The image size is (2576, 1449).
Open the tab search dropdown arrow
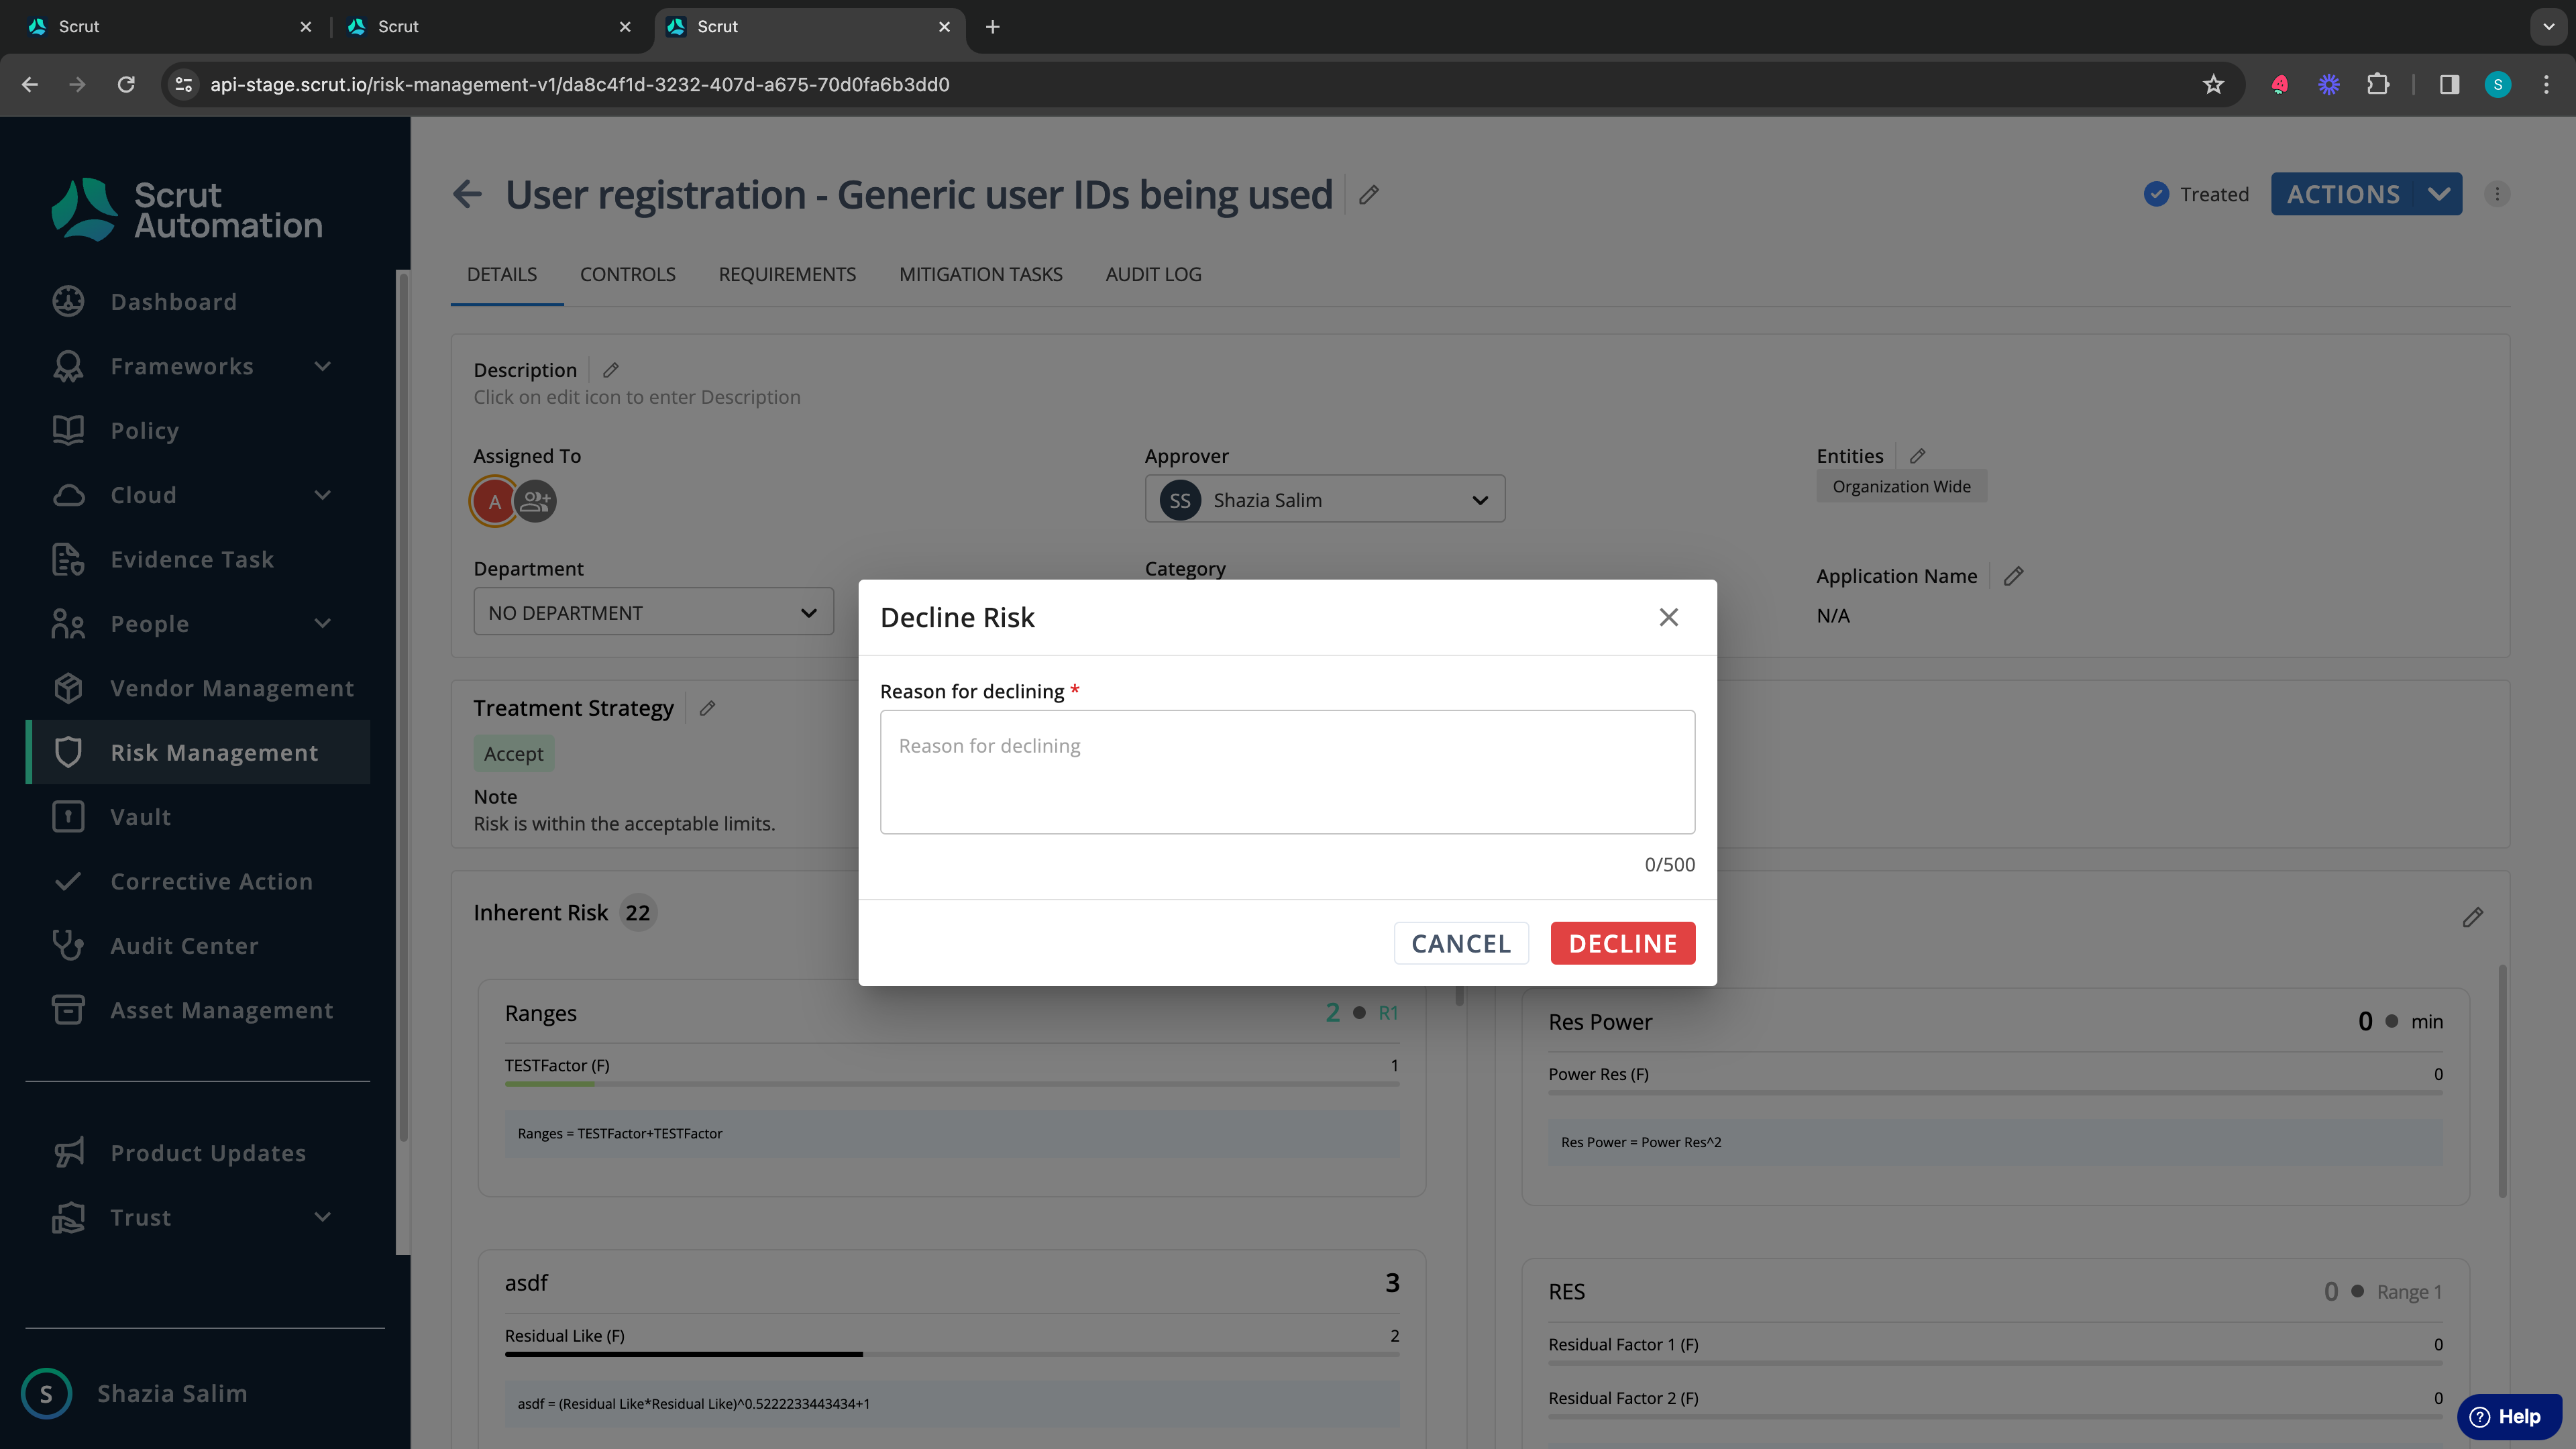pyautogui.click(x=2548, y=27)
